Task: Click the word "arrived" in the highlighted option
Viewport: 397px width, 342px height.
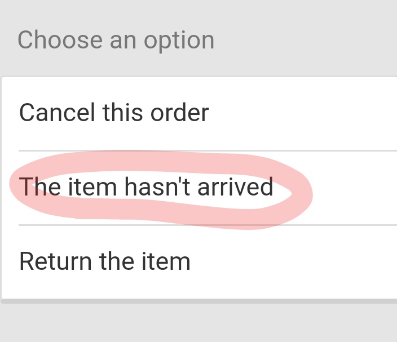Action: [x=235, y=187]
